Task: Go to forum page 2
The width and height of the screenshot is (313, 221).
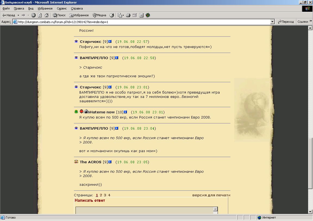Action: point(101,195)
